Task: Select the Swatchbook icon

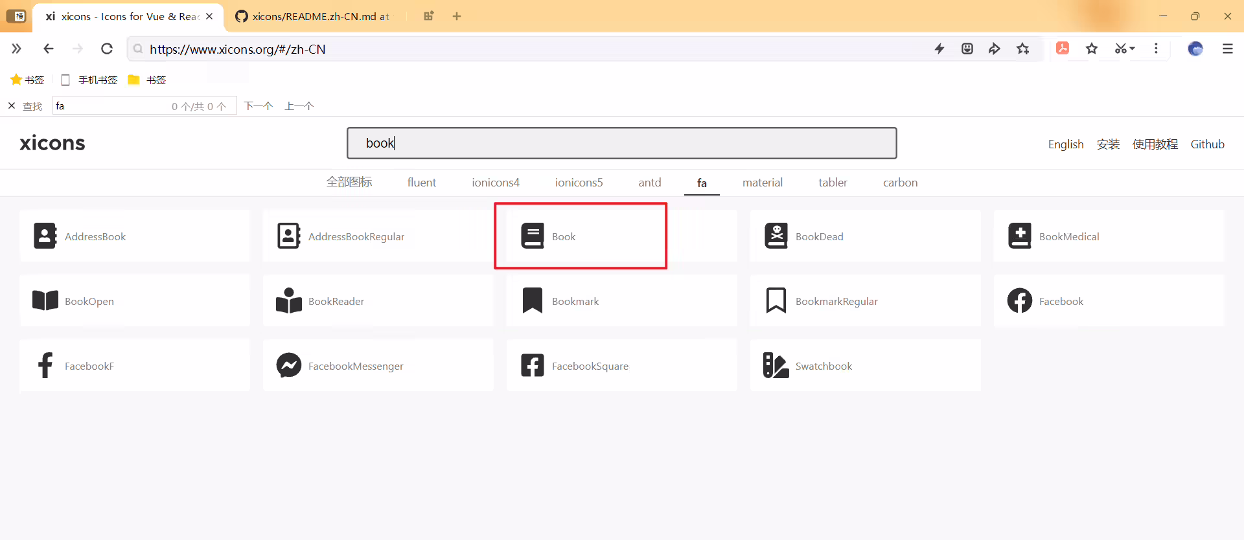Action: coord(776,365)
